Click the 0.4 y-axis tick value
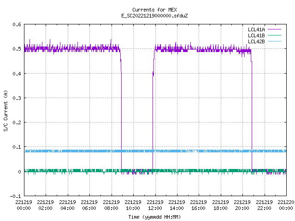The height and width of the screenshot is (221, 295). (x=17, y=74)
